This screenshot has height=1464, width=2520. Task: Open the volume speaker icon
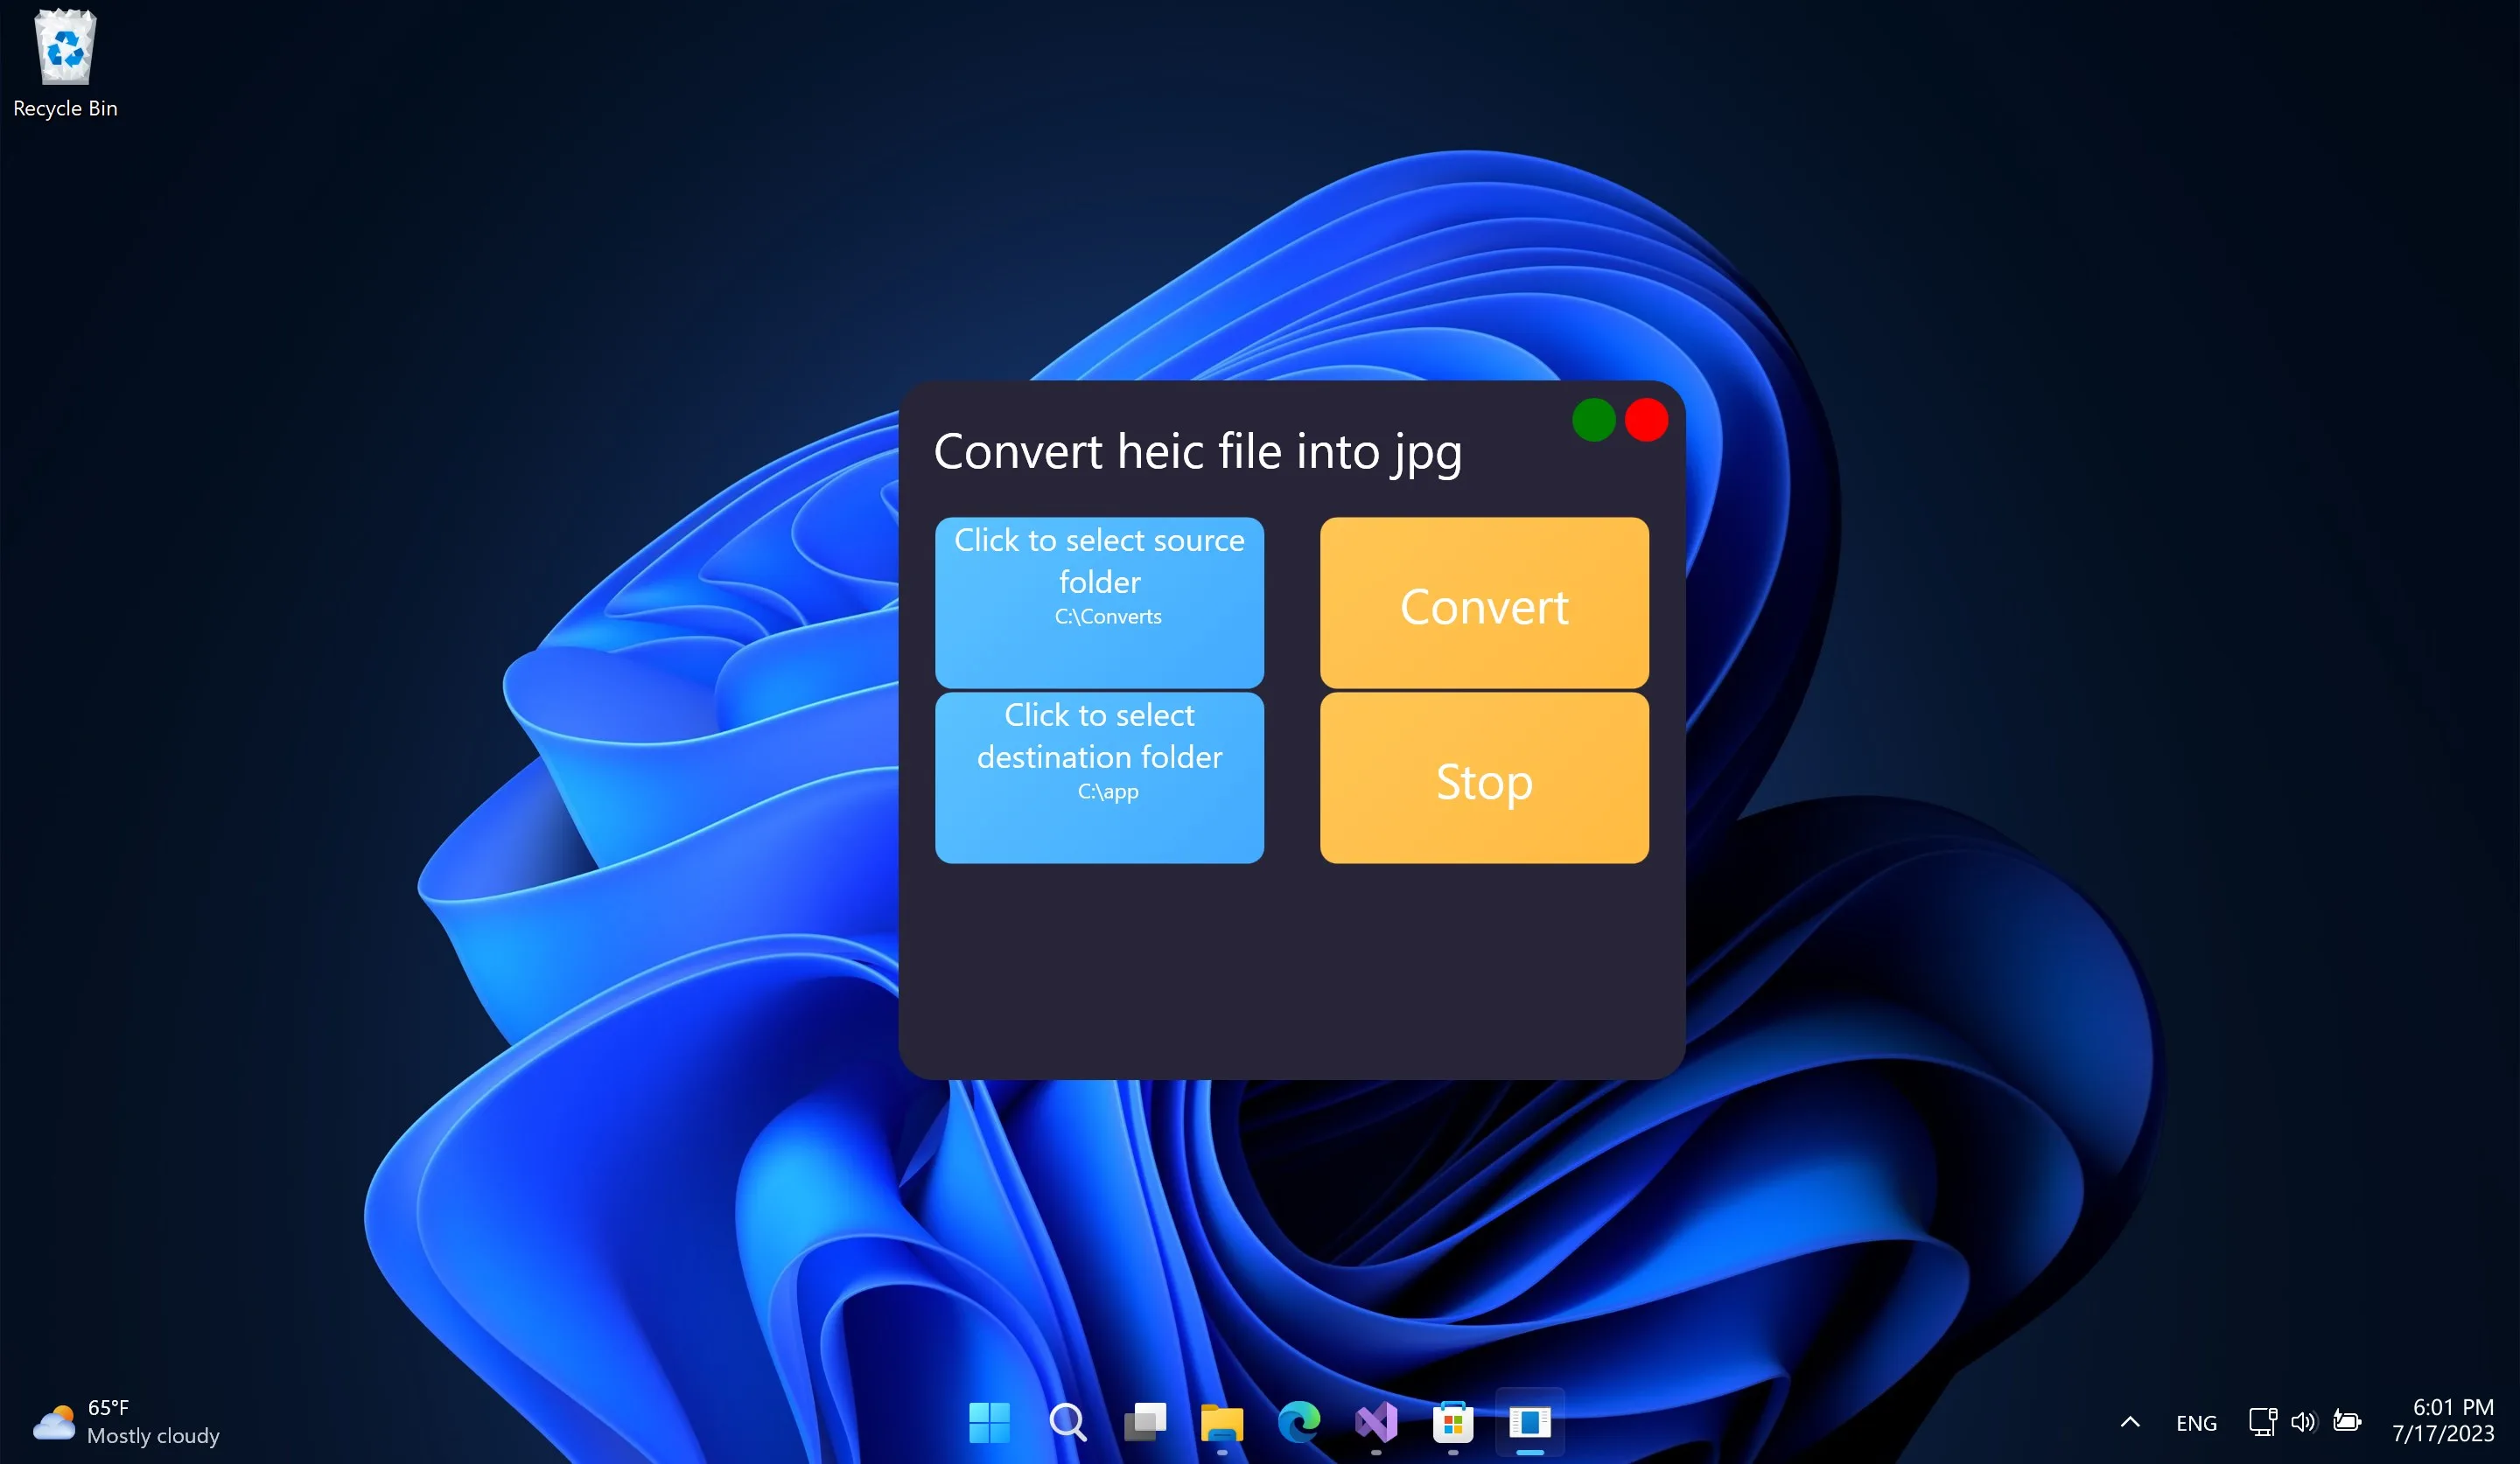(x=2304, y=1421)
